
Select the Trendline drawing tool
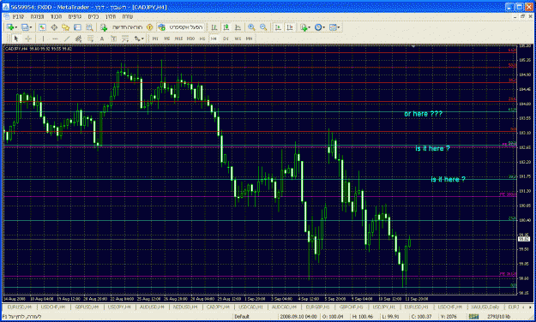pos(67,39)
